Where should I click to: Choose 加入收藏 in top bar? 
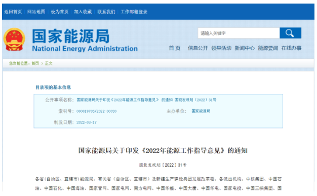pos(83,12)
